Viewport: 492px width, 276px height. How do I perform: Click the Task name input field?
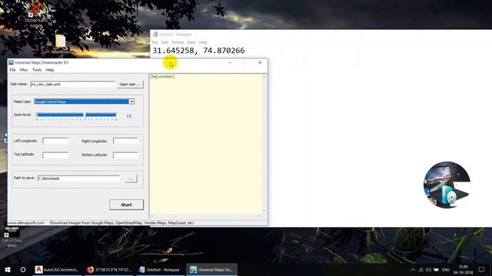pyautogui.click(x=72, y=84)
